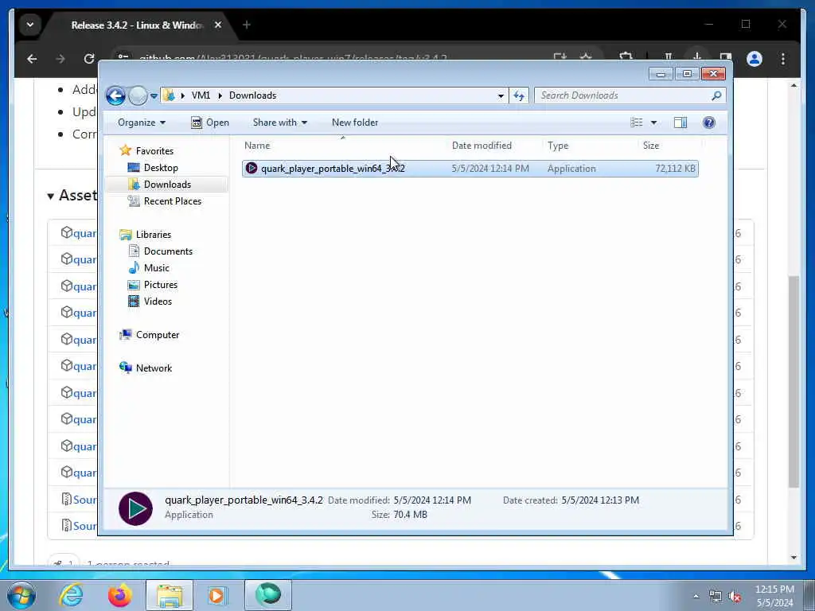Open the recent pages dropdown arrow
815x611 pixels.
154,96
